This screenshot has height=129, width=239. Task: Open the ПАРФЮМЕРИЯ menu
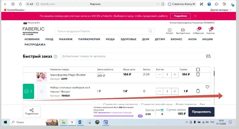[89, 39]
